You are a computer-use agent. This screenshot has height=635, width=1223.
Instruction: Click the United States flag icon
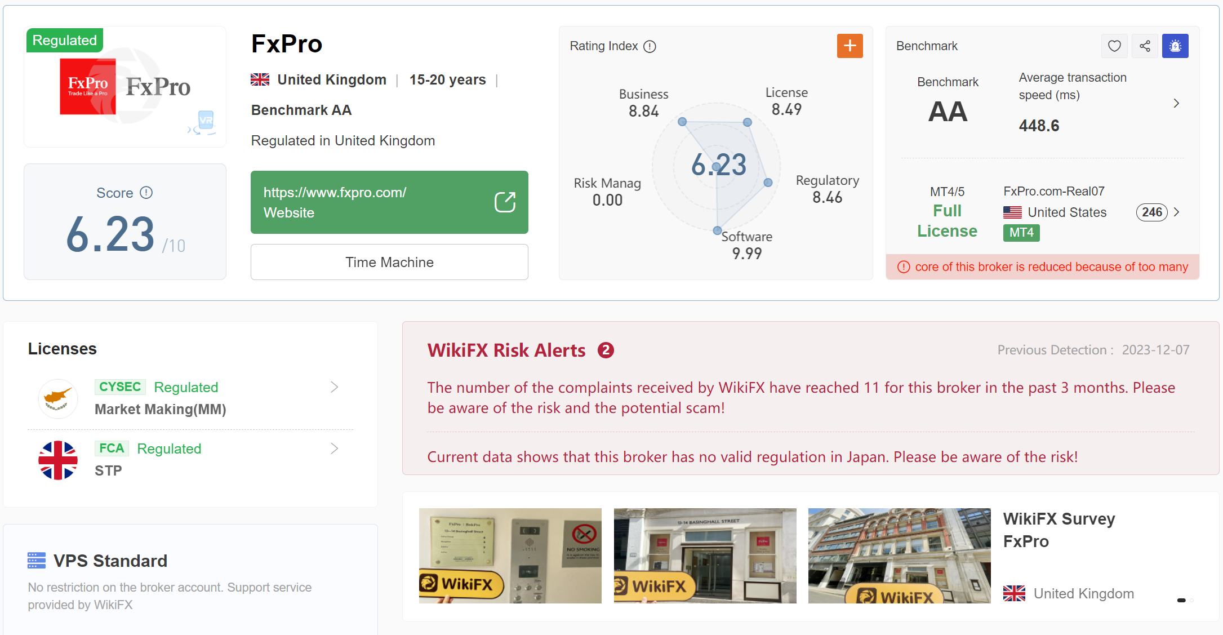point(1012,212)
